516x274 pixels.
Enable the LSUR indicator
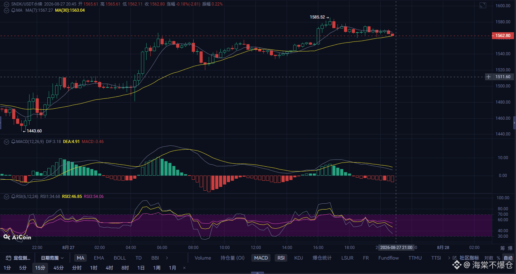click(x=348, y=258)
